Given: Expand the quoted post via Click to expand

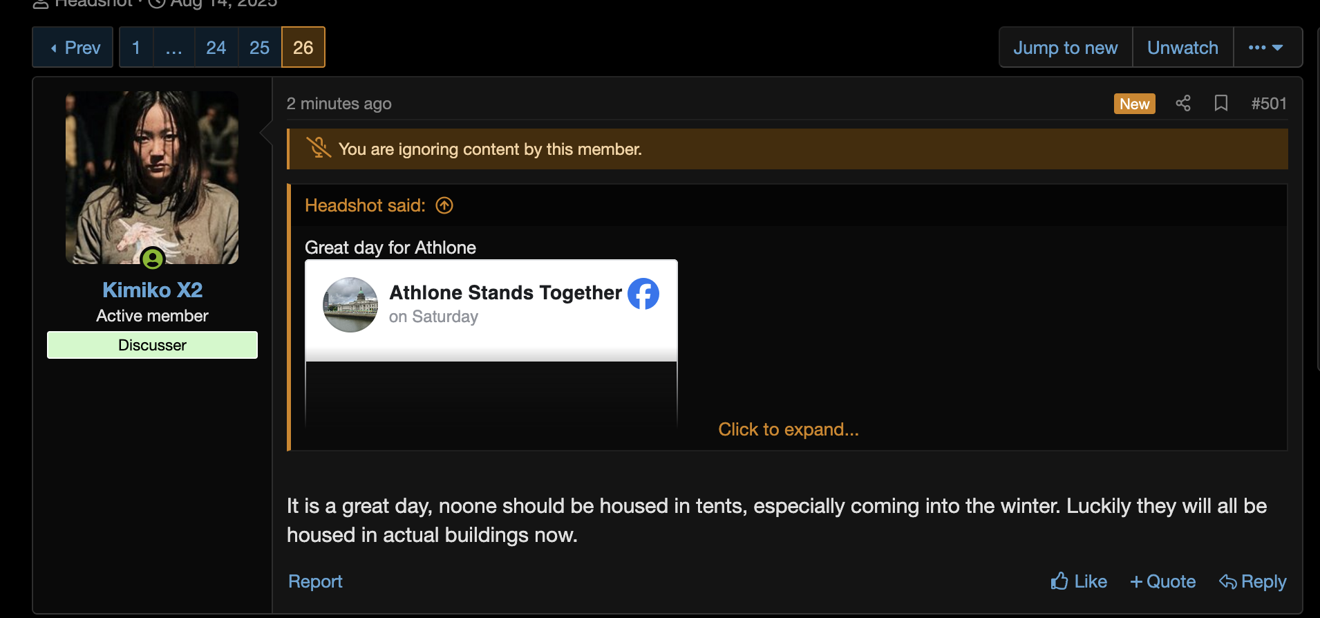Looking at the screenshot, I should 788,429.
